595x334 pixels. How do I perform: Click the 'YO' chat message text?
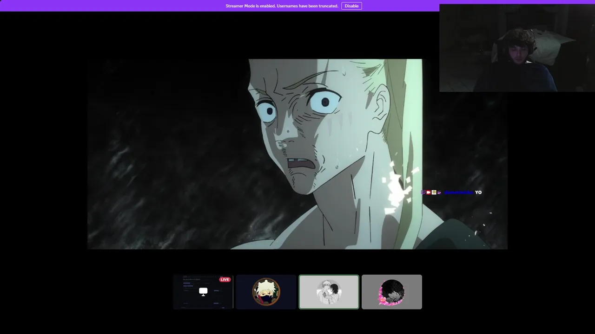(478, 192)
